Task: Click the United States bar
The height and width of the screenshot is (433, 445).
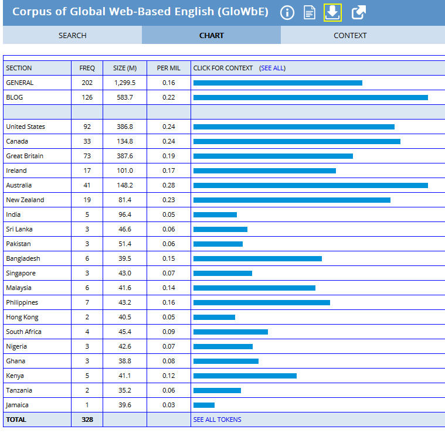Action: point(294,127)
